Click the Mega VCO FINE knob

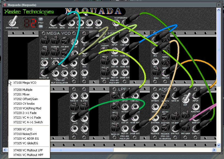45,41
